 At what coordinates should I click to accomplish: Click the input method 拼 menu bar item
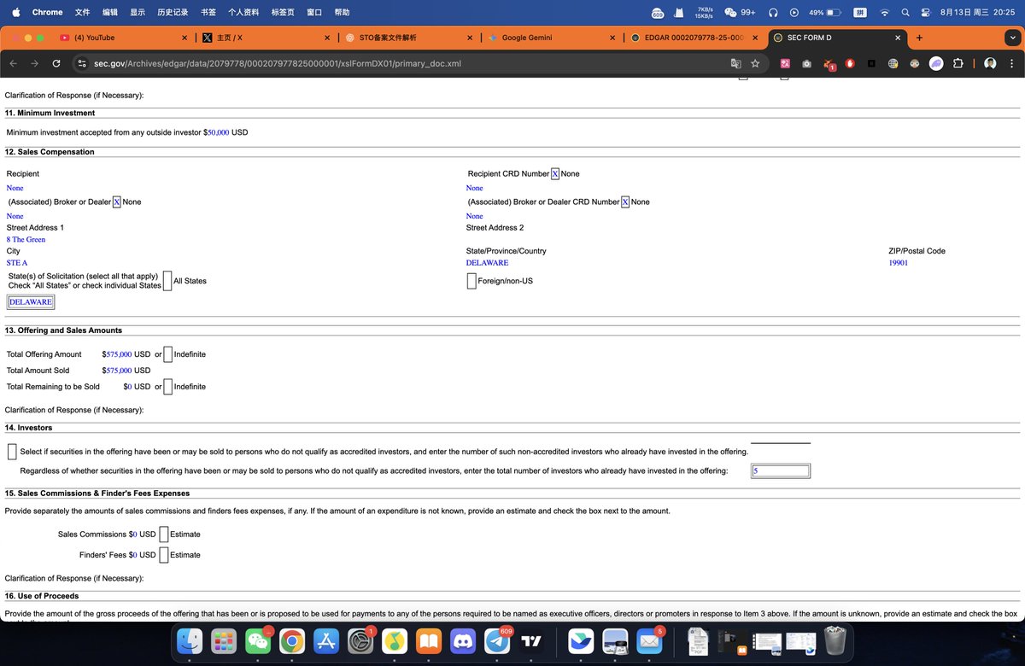[x=861, y=13]
